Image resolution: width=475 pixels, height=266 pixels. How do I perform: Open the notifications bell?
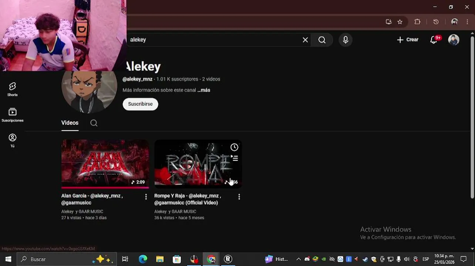click(x=434, y=40)
